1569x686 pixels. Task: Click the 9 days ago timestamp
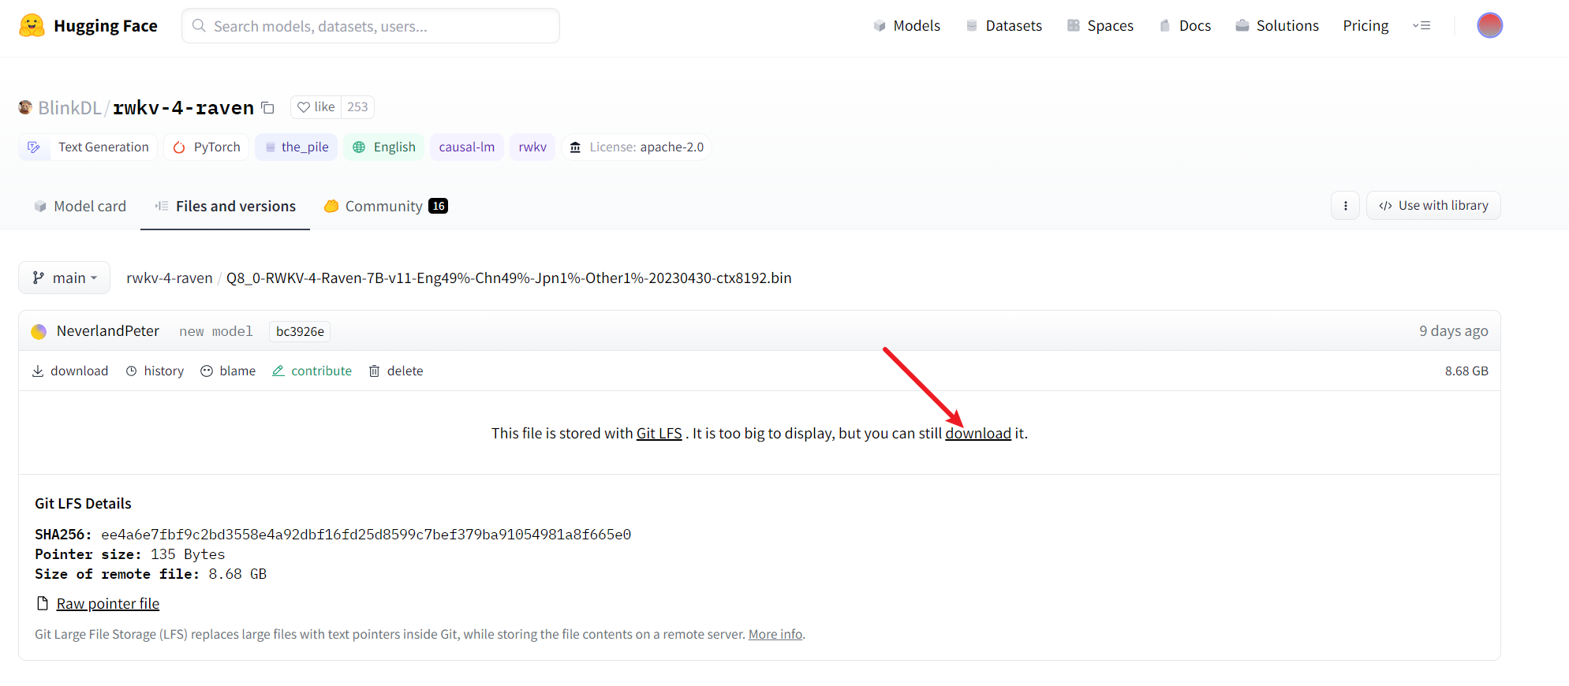click(x=1454, y=331)
